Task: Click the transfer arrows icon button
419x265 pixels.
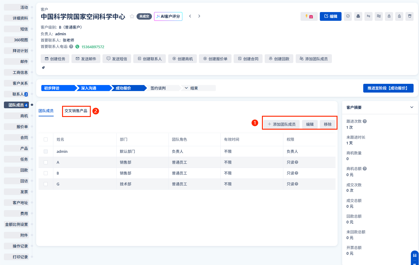Action: pyautogui.click(x=368, y=16)
